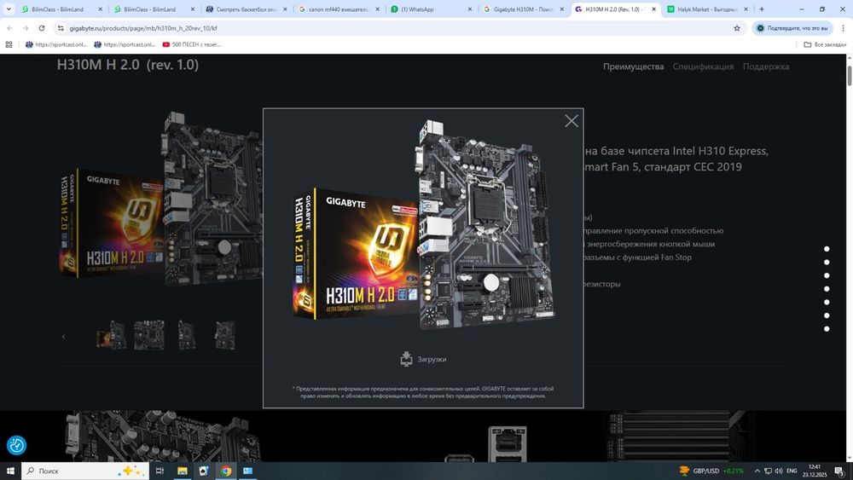Viewport: 853px width, 480px height.
Task: Open the blue accessibility widget icon
Action: coord(16,445)
